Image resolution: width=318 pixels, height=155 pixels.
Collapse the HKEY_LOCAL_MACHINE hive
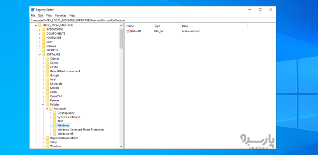pos(36,25)
